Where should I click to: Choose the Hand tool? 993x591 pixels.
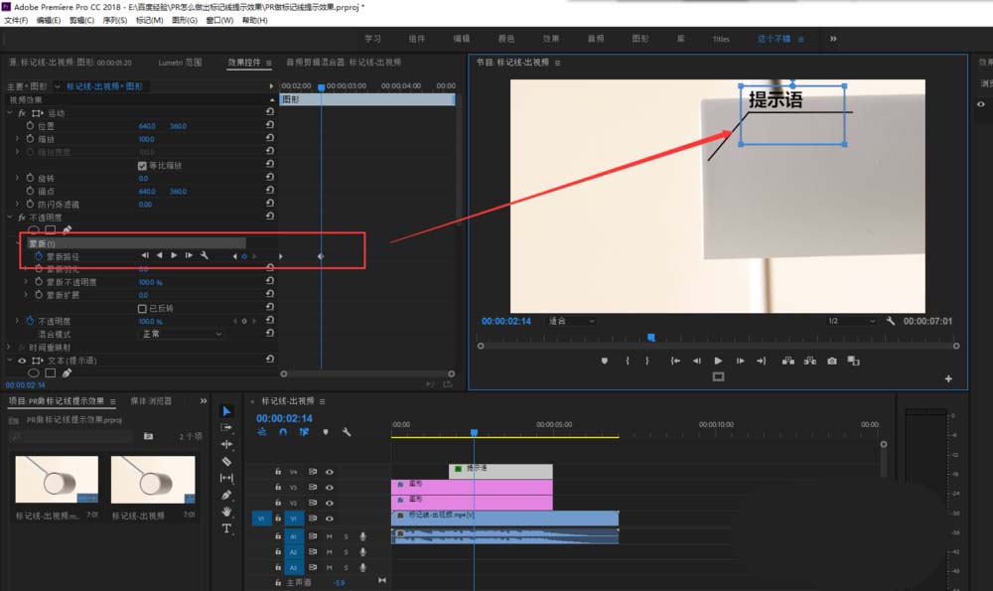point(226,512)
